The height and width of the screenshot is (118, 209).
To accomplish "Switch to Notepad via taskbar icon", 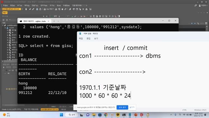I will [130, 115].
